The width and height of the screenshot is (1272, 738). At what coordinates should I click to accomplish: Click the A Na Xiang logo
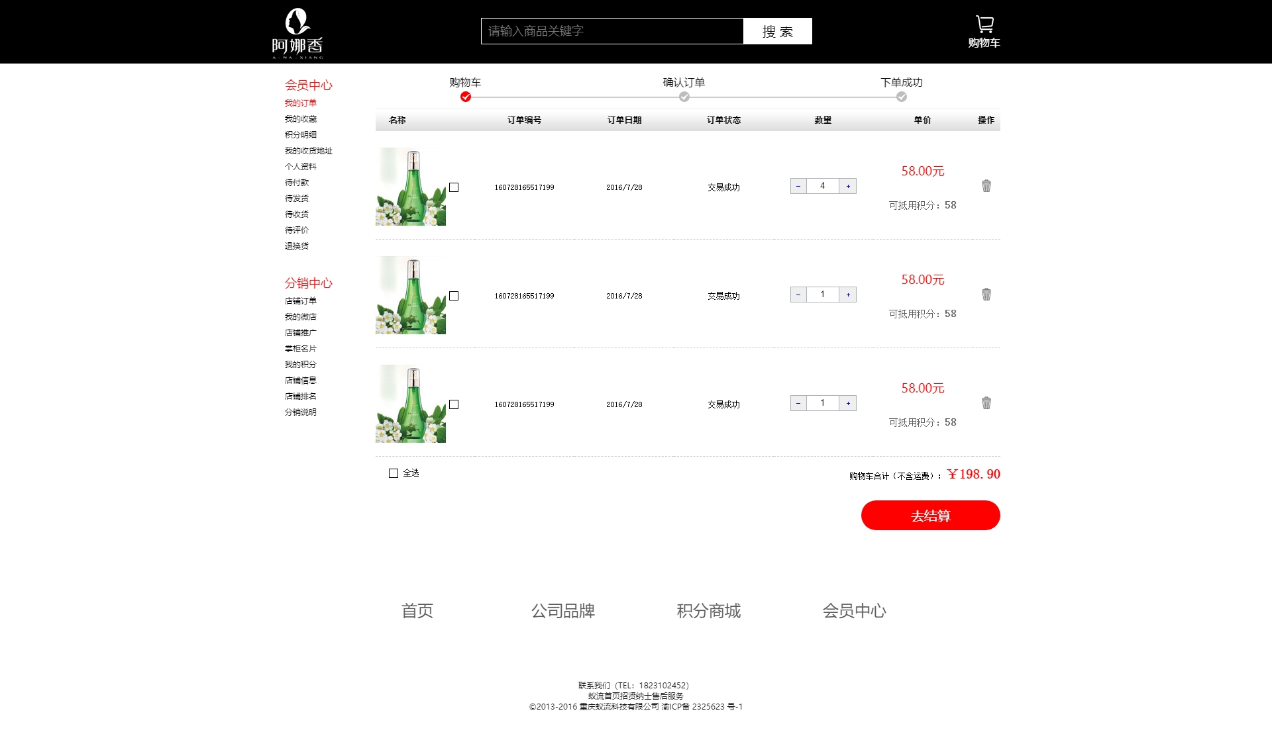tap(297, 33)
